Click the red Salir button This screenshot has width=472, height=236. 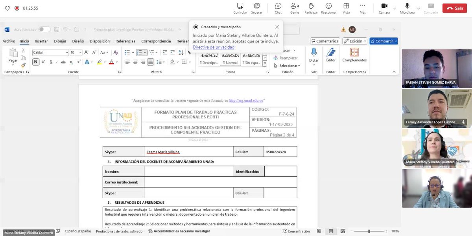(455, 8)
